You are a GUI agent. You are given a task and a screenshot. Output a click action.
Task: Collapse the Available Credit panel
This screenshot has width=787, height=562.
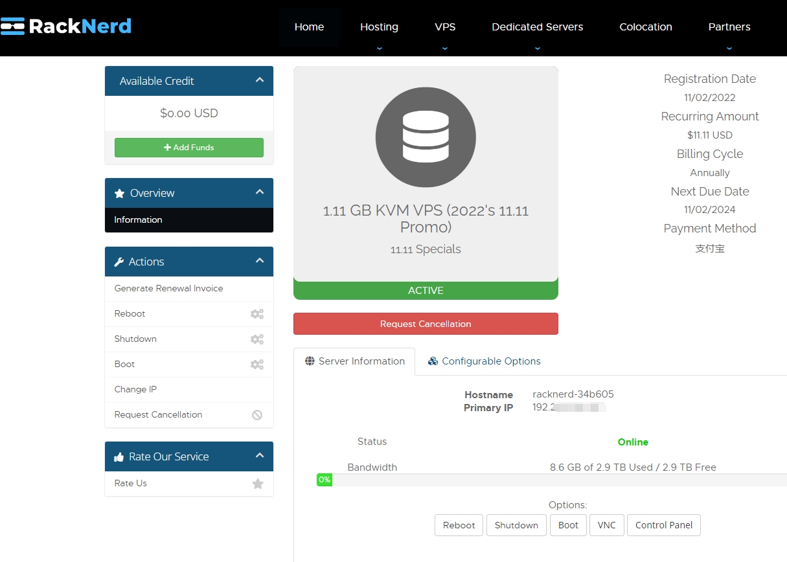click(x=260, y=80)
